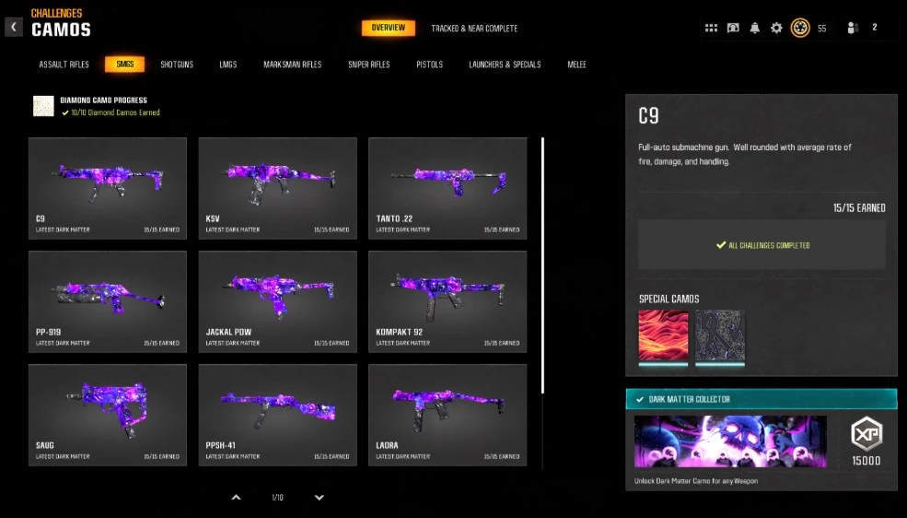
Task: Click Unlock Dark Matter Camo description text
Action: pos(696,481)
